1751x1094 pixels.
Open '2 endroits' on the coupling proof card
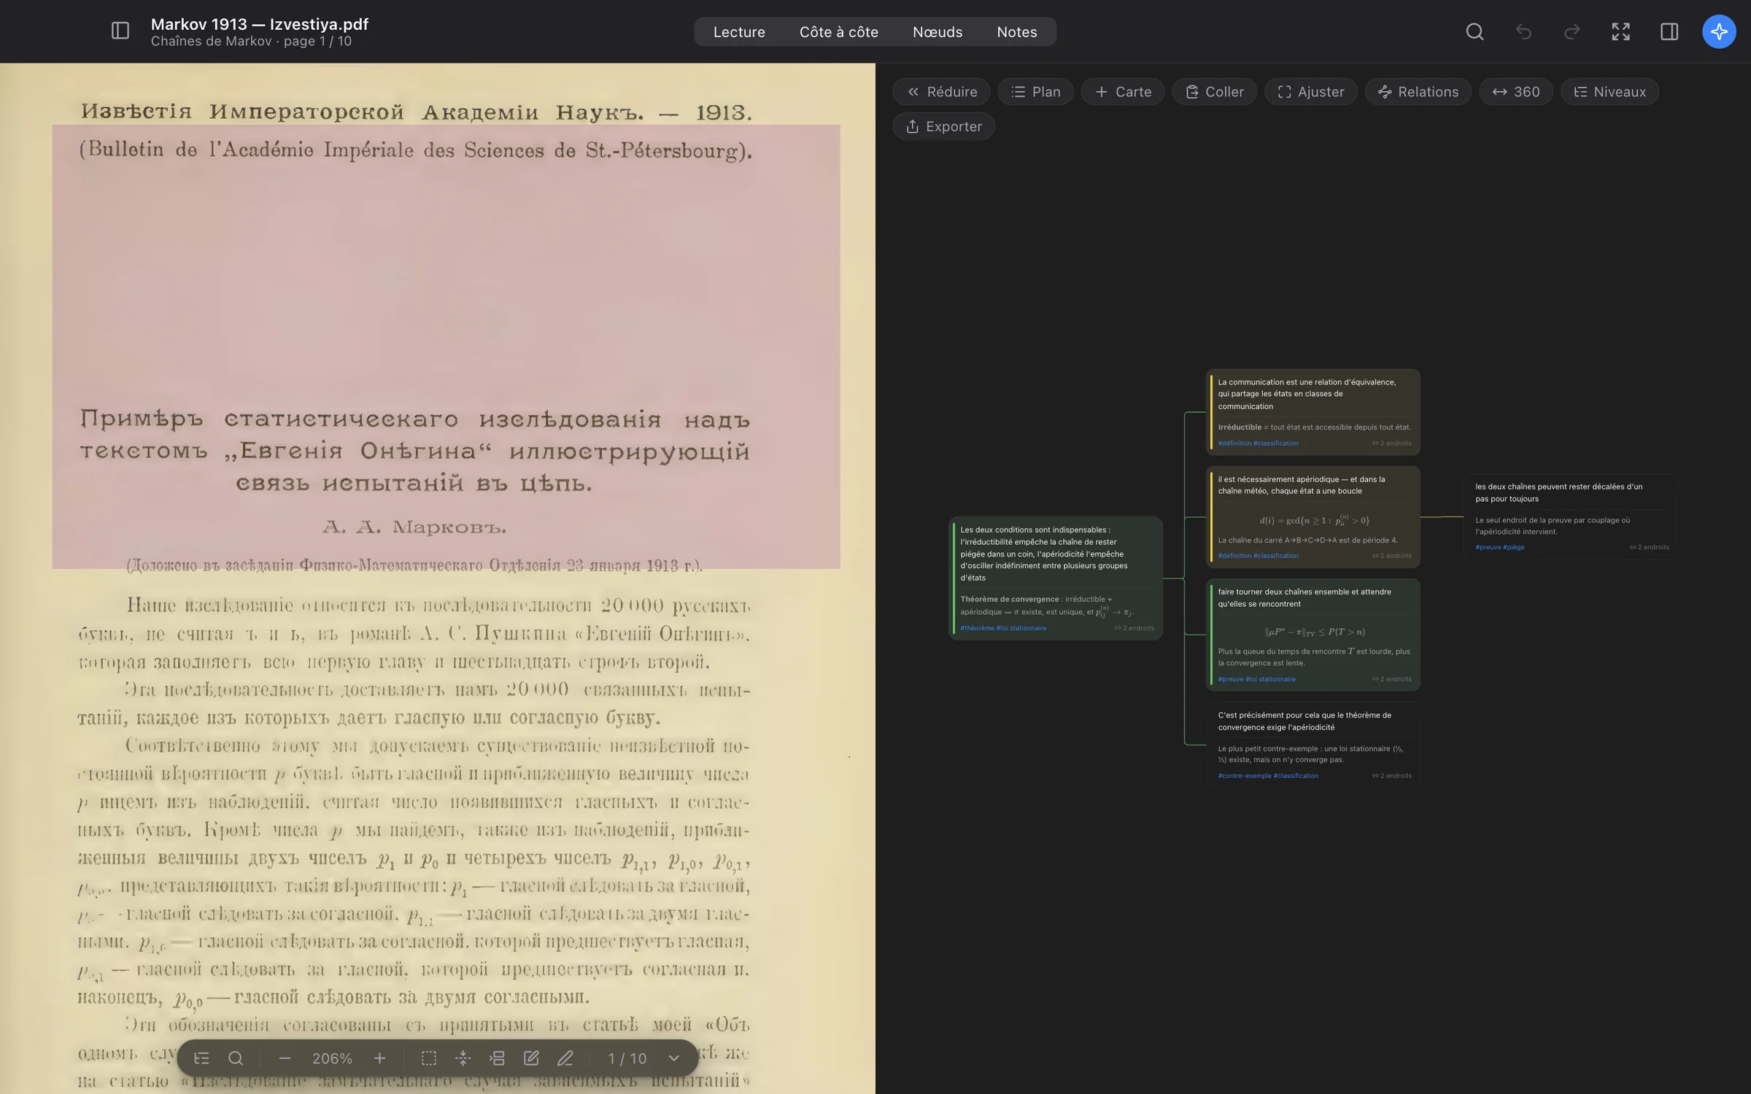point(1391,679)
